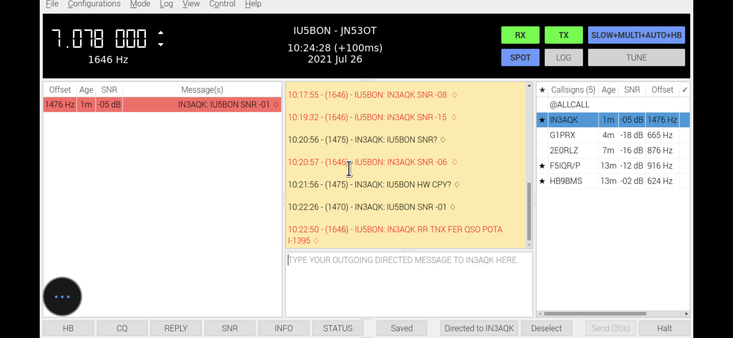Screen dimensions: 733x338
Task: Toggle the TX button
Action: coord(563,35)
